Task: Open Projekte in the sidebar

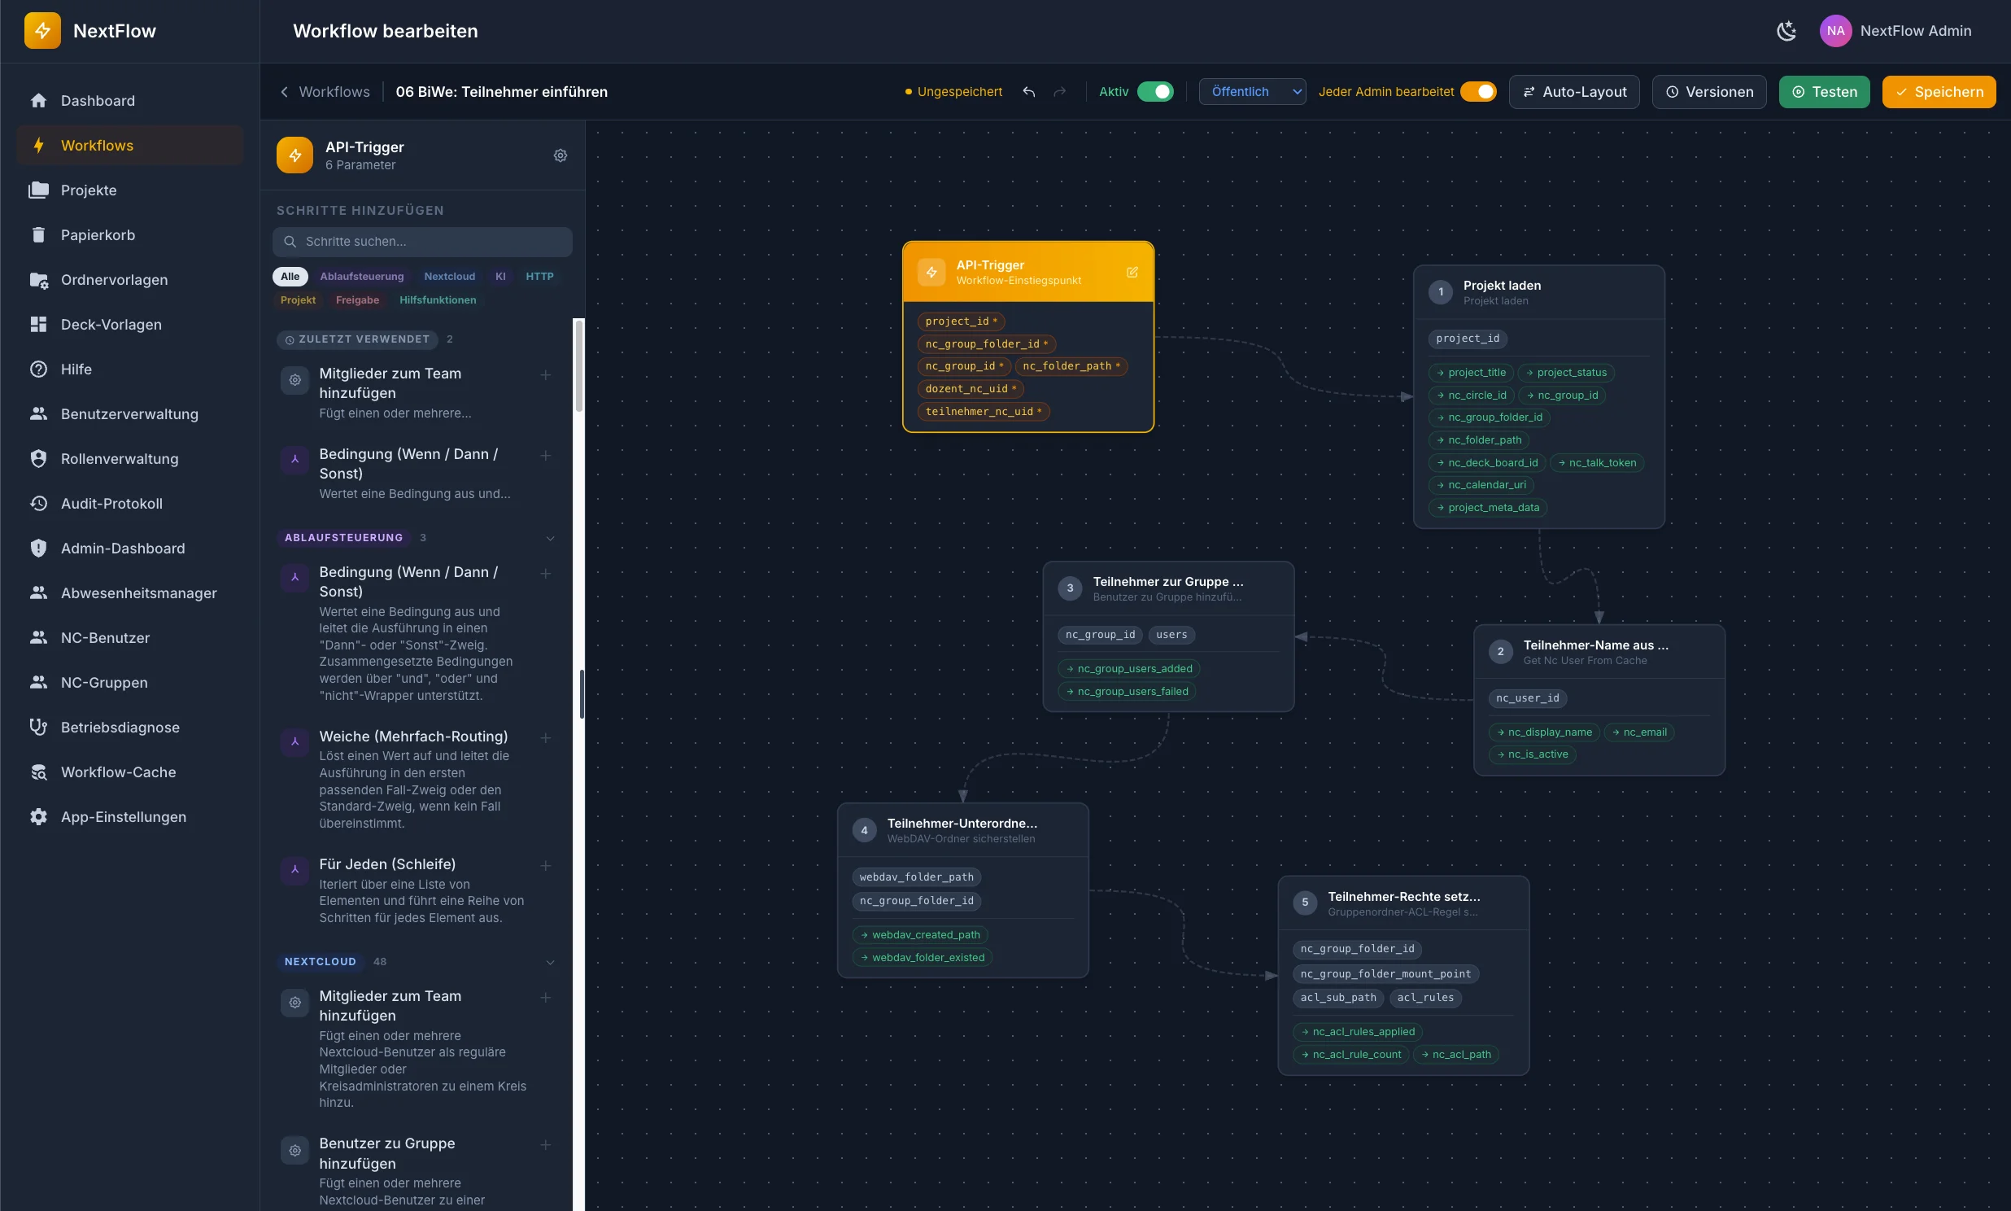Action: coord(129,190)
